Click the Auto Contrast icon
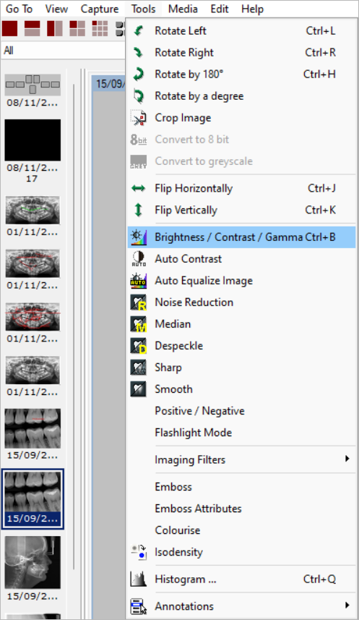 pyautogui.click(x=138, y=259)
